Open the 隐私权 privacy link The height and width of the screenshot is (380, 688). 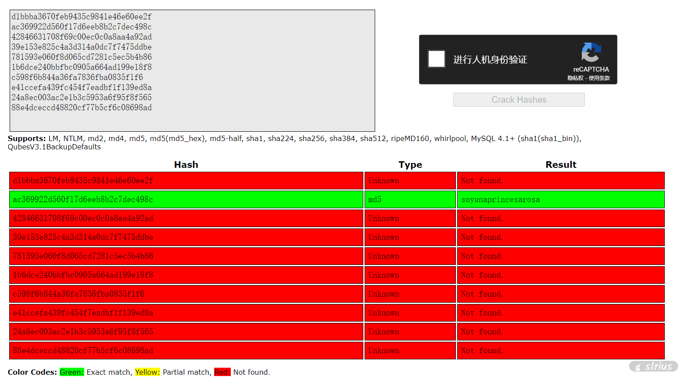575,78
